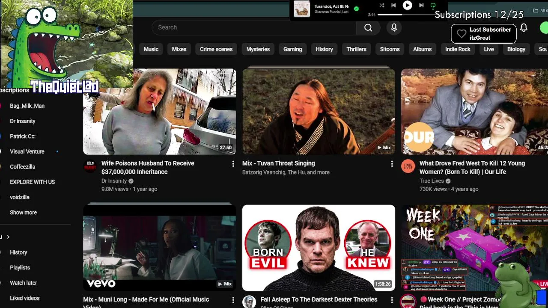548x308 pixels.
Task: Open EXPLORE WITH US subscription channel
Action: point(33,182)
